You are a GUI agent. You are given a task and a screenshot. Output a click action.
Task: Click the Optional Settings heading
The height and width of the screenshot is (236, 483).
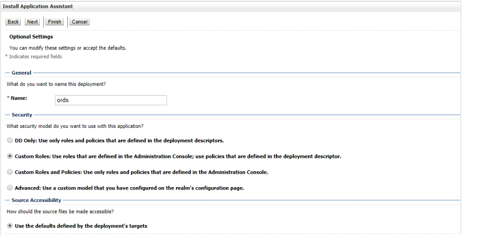coord(31,37)
